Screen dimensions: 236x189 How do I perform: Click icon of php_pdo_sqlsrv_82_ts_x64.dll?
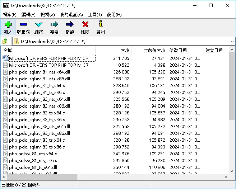(x=5, y=113)
